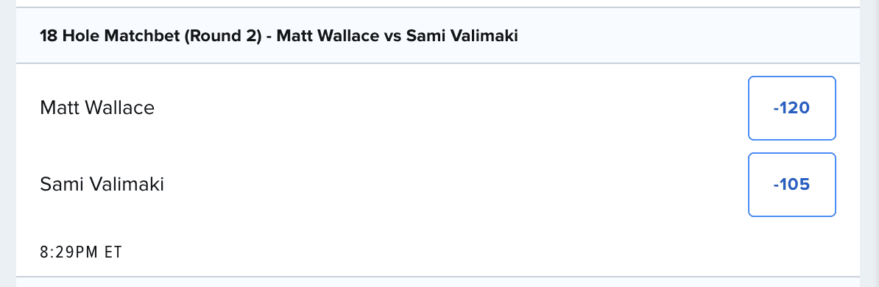
Task: Click the Sami Valimaki row in the matchbet
Action: tap(438, 185)
